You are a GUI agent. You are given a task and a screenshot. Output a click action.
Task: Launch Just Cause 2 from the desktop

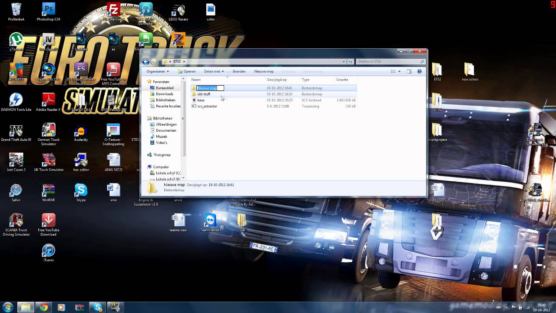pyautogui.click(x=16, y=162)
